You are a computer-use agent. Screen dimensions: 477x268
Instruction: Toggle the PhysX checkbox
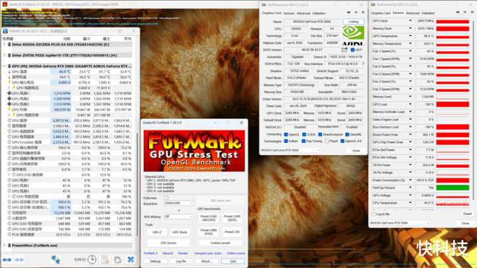coord(327,141)
